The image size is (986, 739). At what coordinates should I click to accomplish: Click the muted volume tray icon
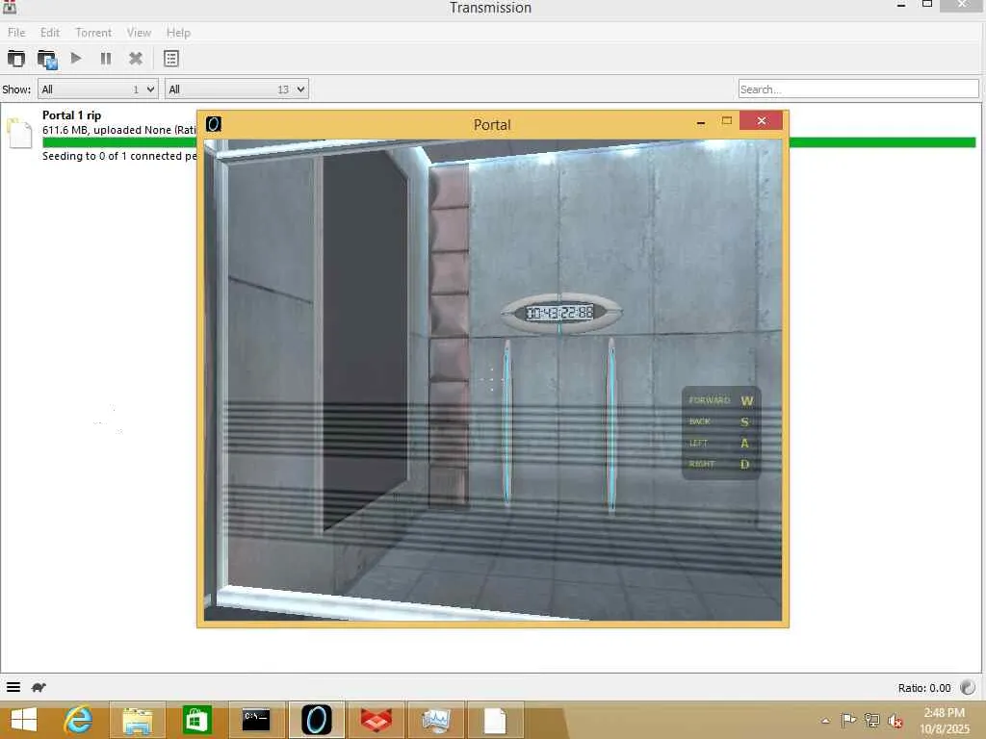click(x=895, y=721)
